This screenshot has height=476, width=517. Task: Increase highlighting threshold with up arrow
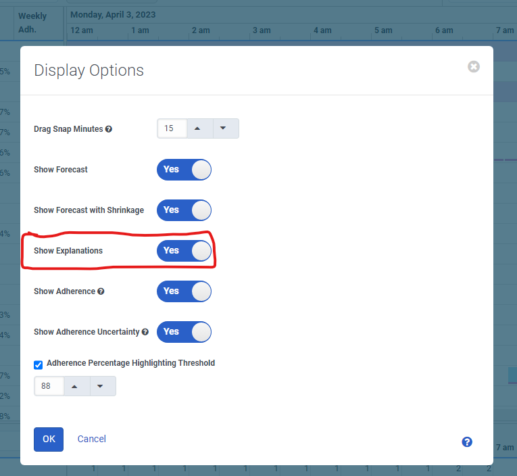click(x=76, y=386)
